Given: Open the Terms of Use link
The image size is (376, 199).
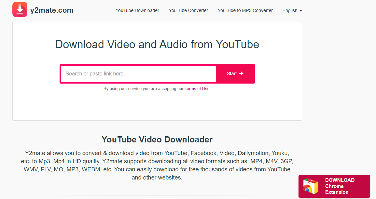Looking at the screenshot, I should tap(197, 88).
